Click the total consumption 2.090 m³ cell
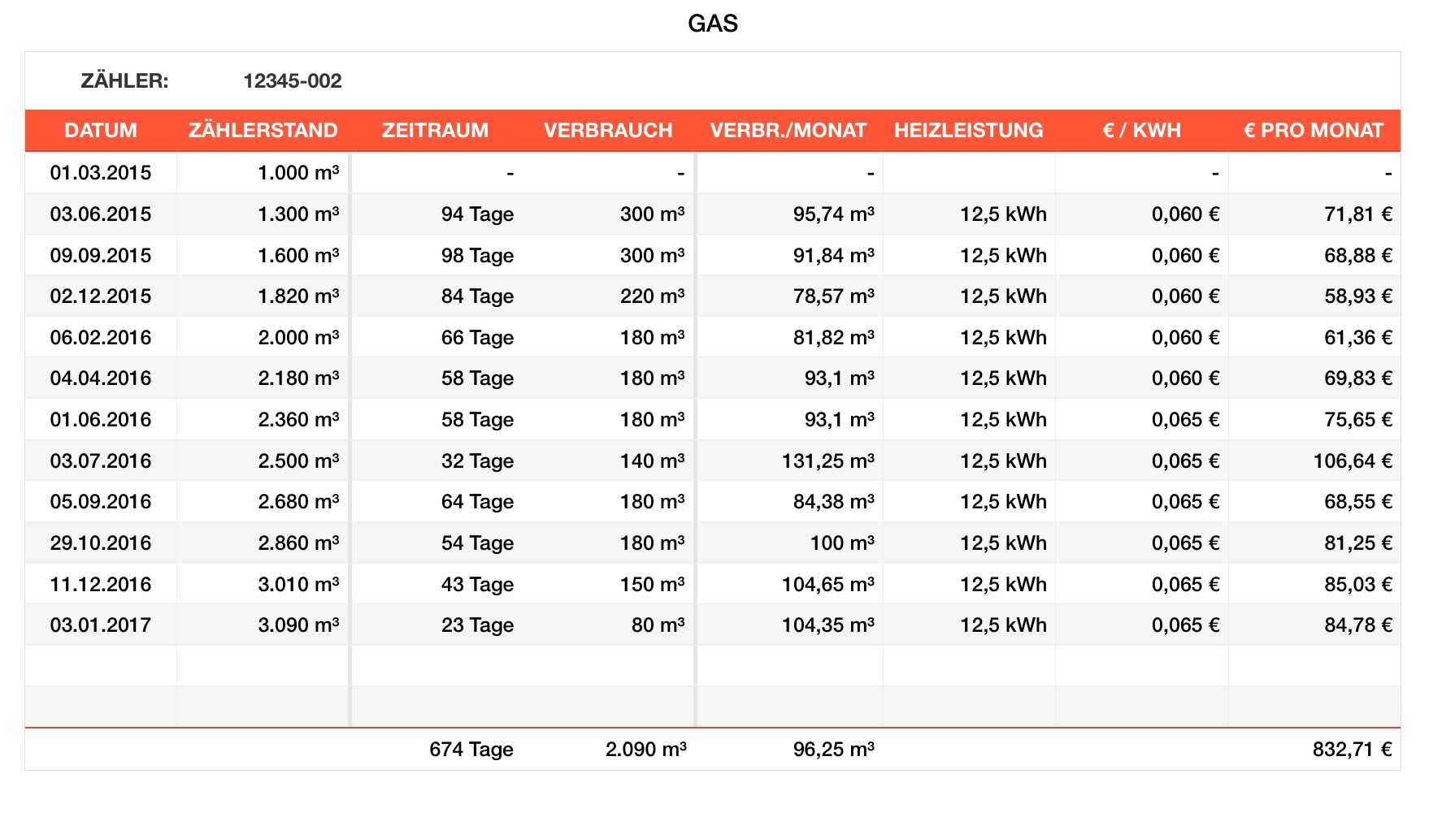1429x830 pixels. (x=645, y=750)
